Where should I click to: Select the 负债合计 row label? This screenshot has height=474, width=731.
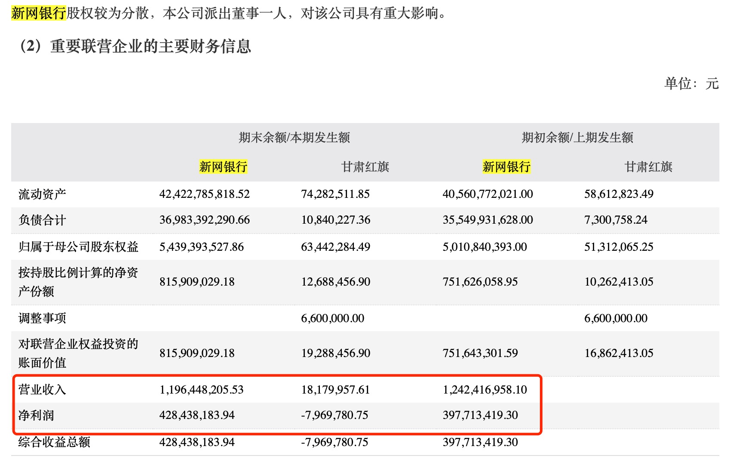tap(42, 220)
